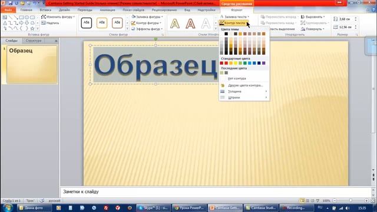Screen dimensions: 377x212
Task: Expand the shape styles gallery More arrow
Action: 127,29
